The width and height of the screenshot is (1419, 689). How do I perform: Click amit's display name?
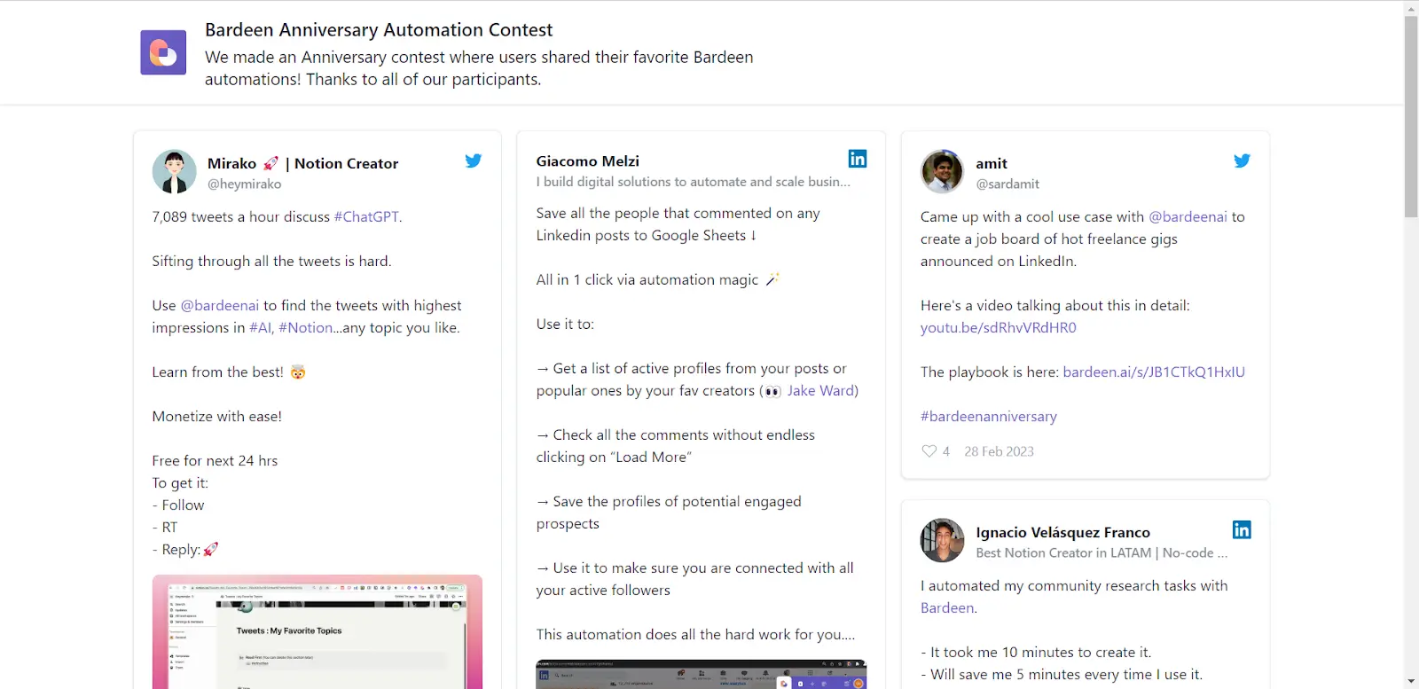[x=992, y=163]
